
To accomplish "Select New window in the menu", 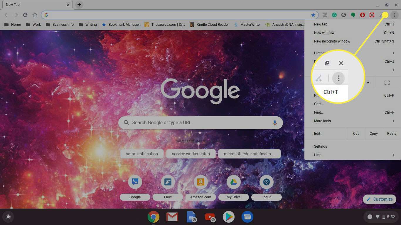I will coord(353,33).
